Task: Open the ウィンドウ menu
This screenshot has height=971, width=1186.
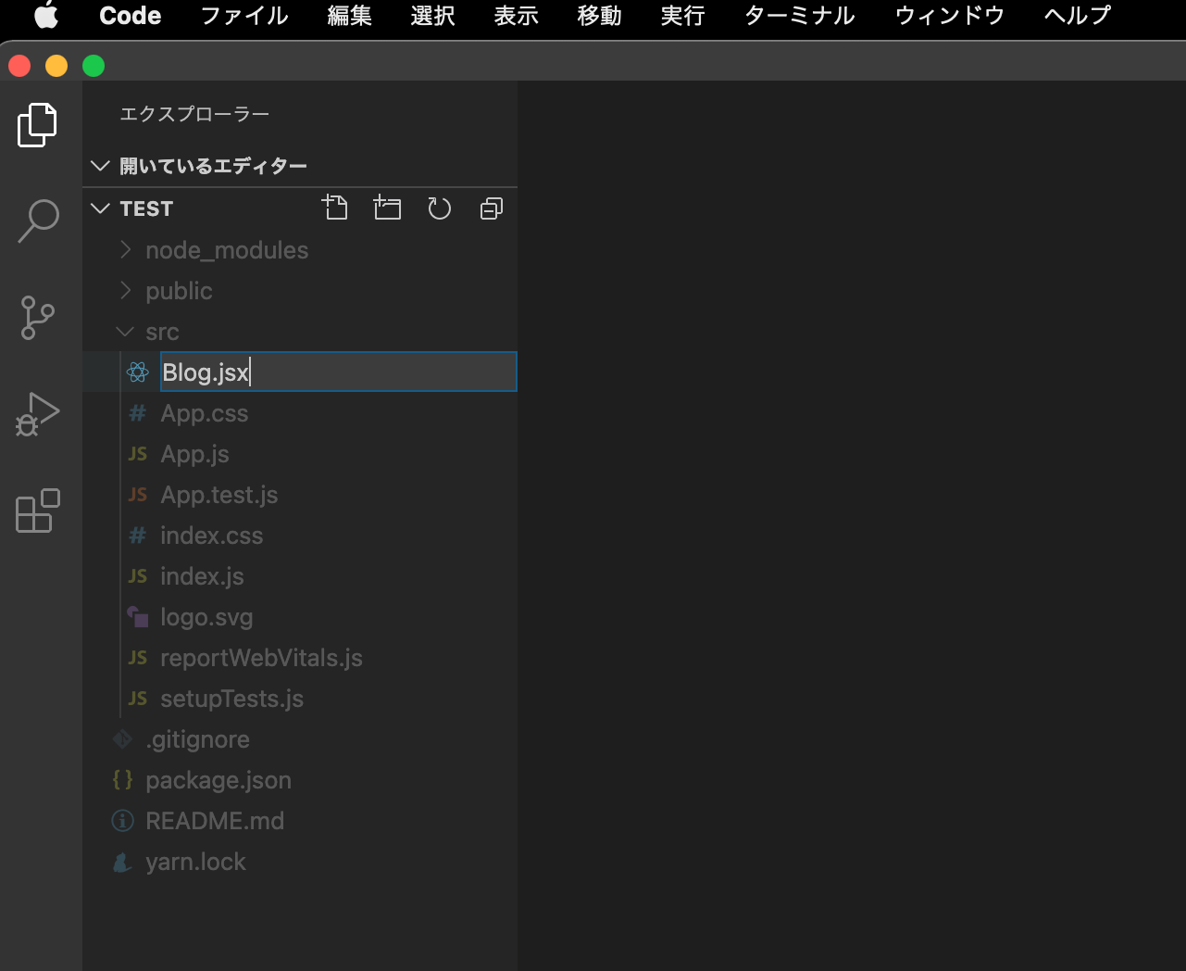Action: (x=950, y=16)
